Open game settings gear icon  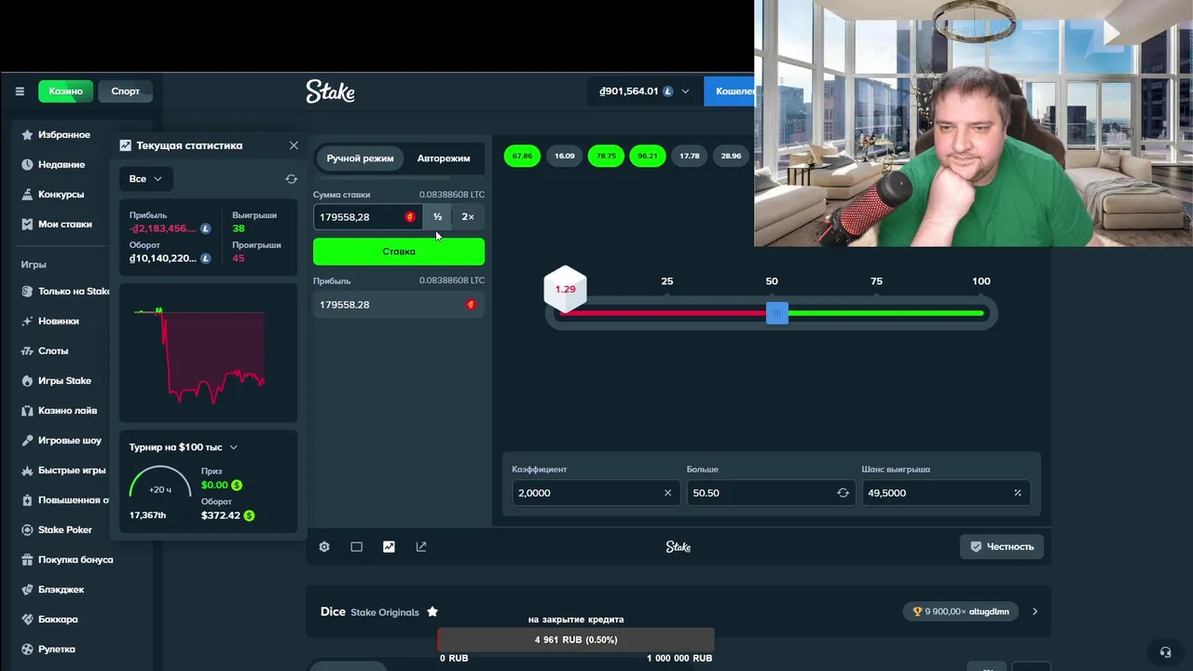pyautogui.click(x=324, y=547)
